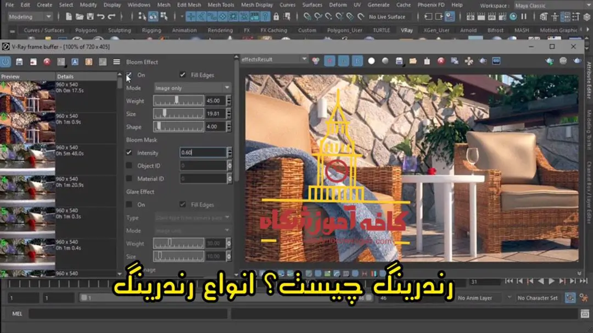Adjust Bloom Size slider
The image size is (593, 333).
[178, 114]
